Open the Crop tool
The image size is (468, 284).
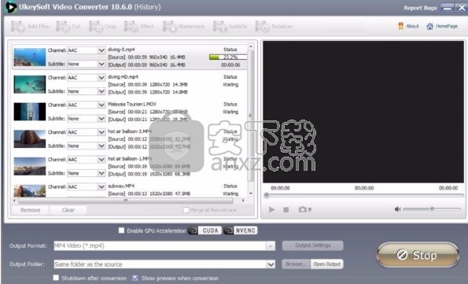coord(102,26)
